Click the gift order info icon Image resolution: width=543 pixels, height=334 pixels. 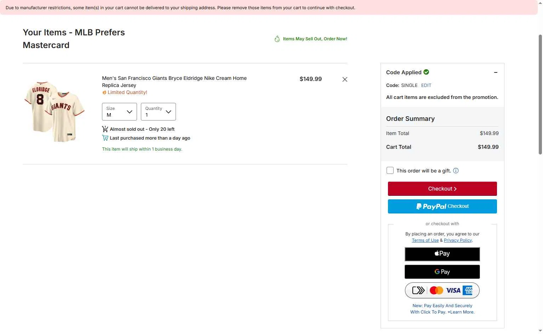point(456,171)
